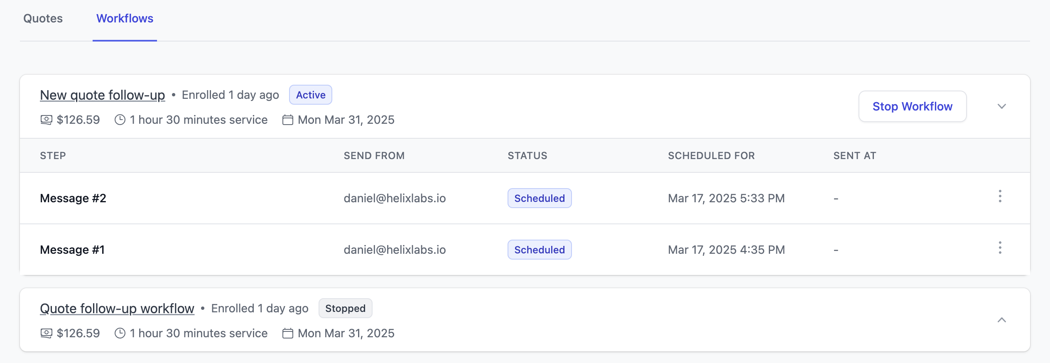
Task: Open the Quote follow-up workflow link
Action: pyautogui.click(x=117, y=309)
